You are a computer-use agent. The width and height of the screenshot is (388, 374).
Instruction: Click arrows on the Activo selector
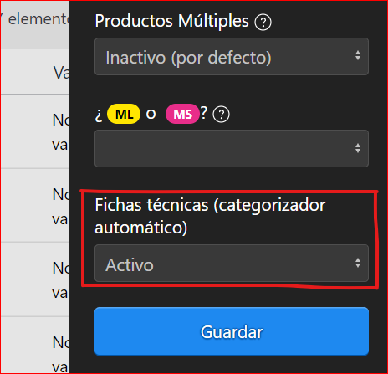pos(358,263)
